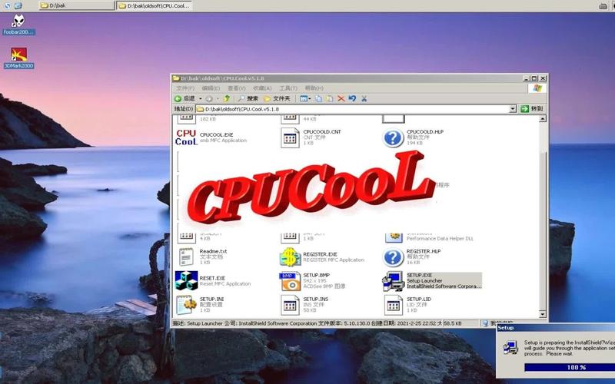Open the 查看(V) menu
615x384 pixels.
coord(237,88)
